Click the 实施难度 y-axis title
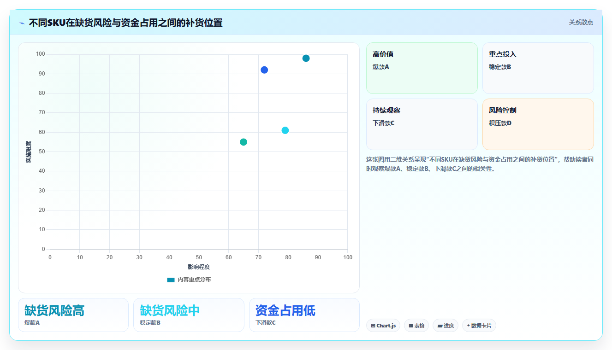Viewport: 612px width, 350px height. point(29,152)
